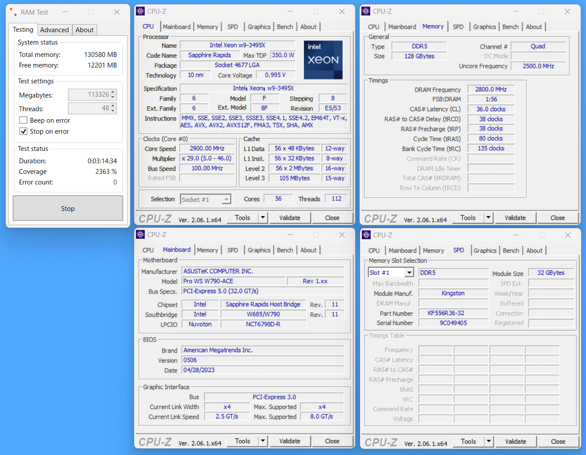
Task: Switch to SPD tab in Mainboard window
Action: (x=233, y=250)
